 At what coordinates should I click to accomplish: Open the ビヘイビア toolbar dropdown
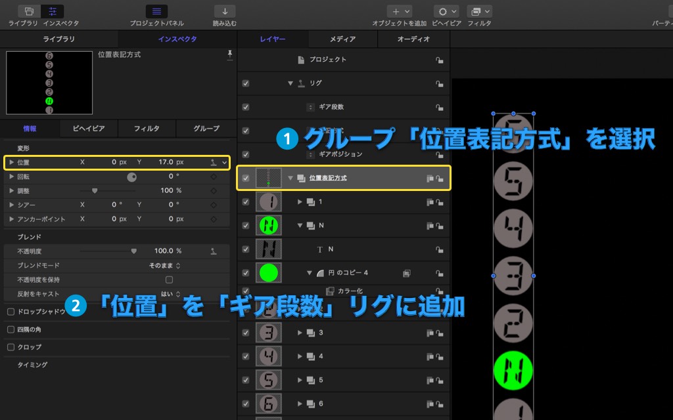coord(446,12)
